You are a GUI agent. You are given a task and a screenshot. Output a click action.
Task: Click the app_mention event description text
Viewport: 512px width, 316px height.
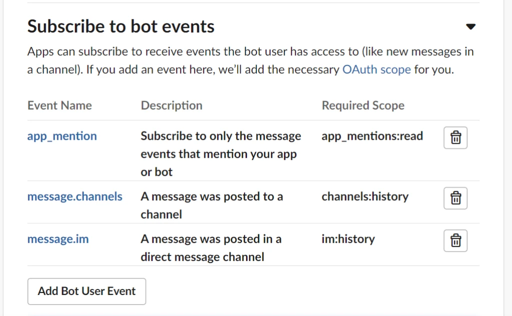(x=220, y=154)
